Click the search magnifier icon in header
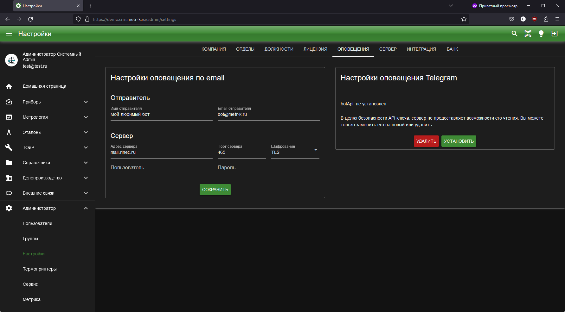This screenshot has height=312, width=565. 514,34
